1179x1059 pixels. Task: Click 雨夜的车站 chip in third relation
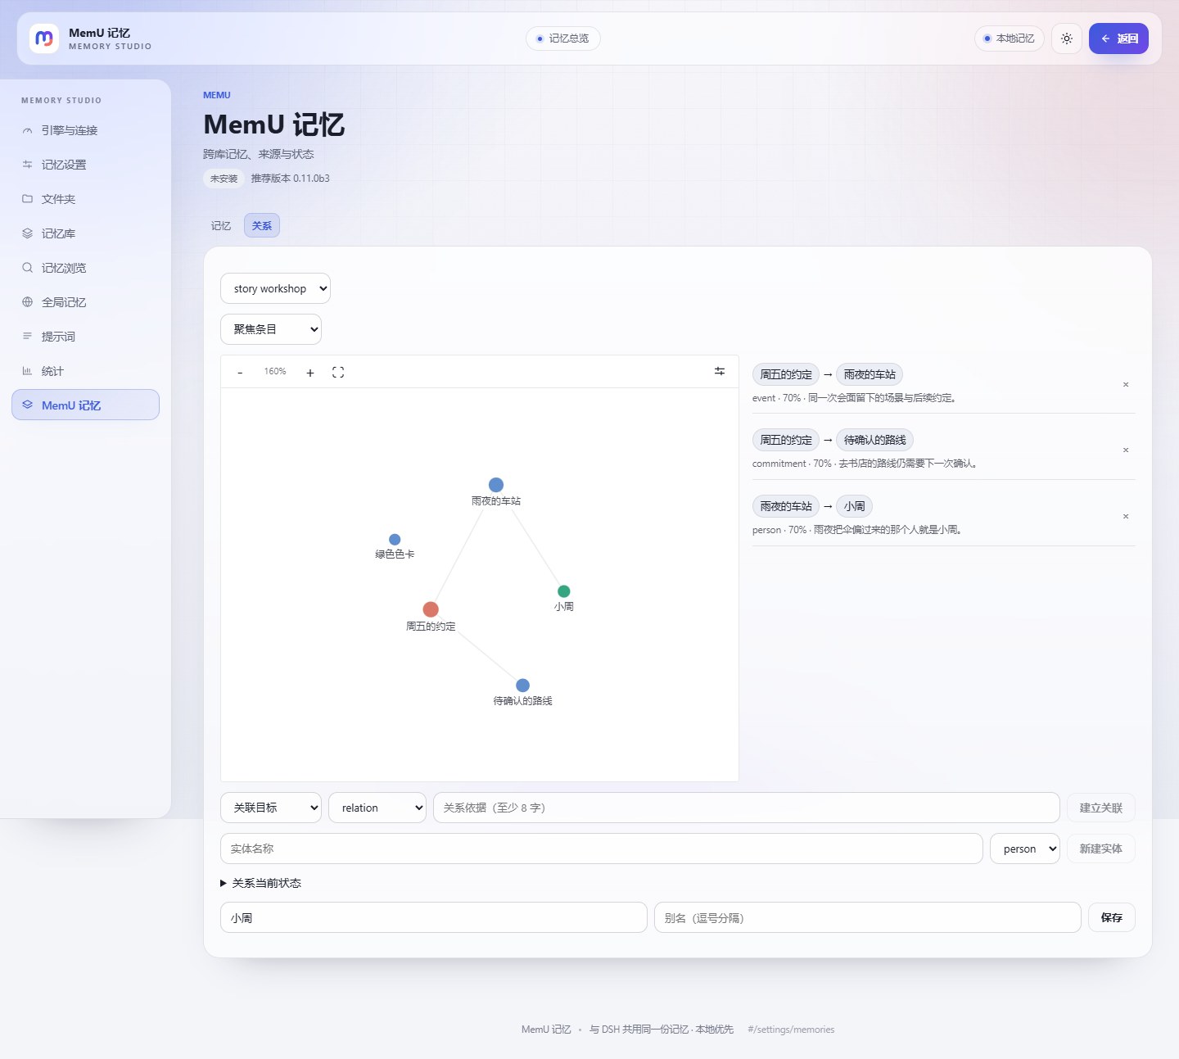[786, 506]
